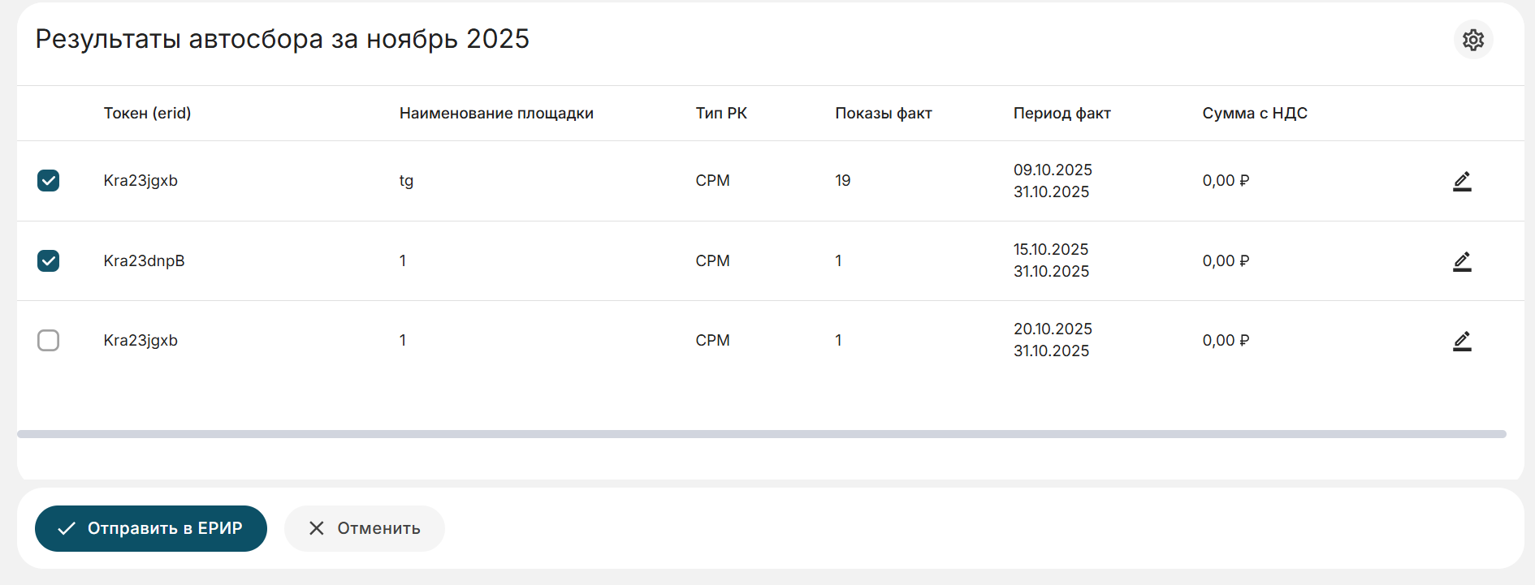1535x585 pixels.
Task: Click pencil icon for Kra23dnpB row
Action: point(1462,261)
